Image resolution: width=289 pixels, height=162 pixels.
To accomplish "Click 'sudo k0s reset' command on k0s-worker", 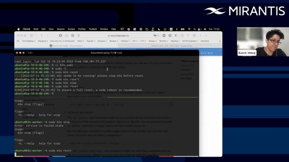I will pyautogui.click(x=60, y=151).
